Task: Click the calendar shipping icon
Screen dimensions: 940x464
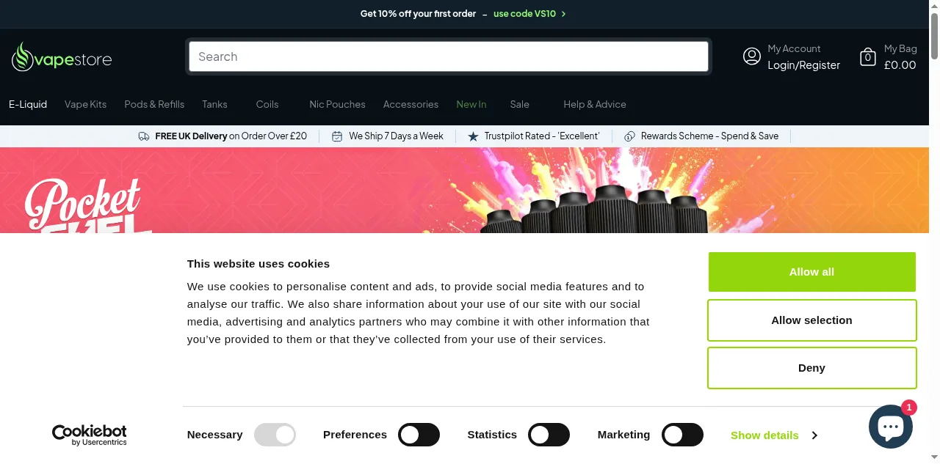Action: 337,136
